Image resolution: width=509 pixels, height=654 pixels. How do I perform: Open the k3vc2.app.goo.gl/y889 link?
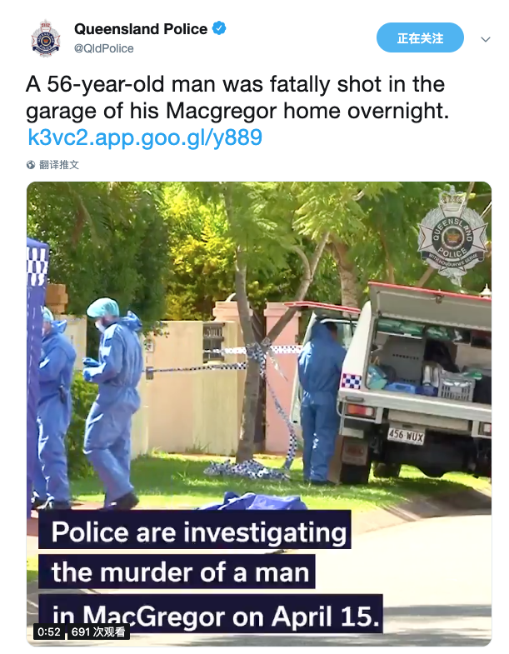click(145, 137)
